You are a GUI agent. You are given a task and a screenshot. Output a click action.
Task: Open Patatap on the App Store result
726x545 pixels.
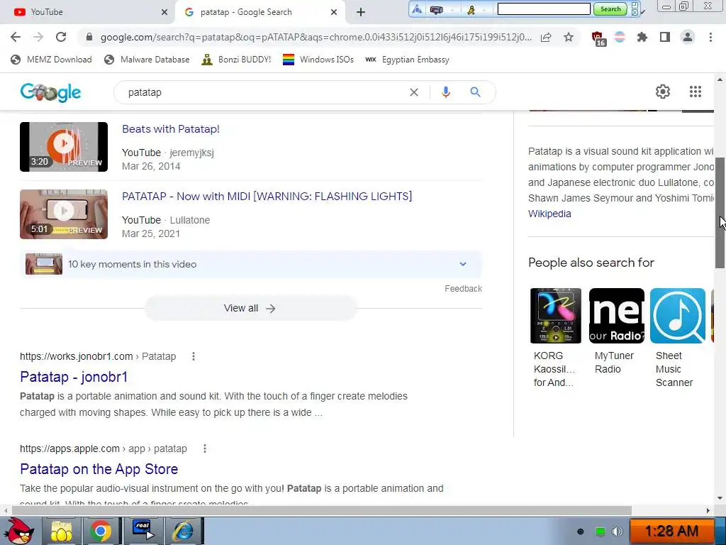pos(99,469)
